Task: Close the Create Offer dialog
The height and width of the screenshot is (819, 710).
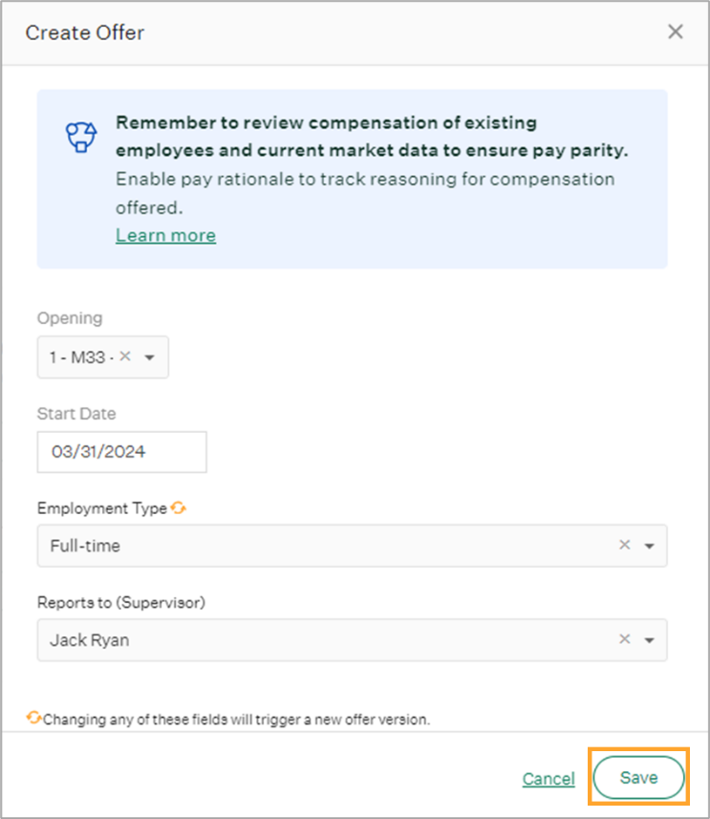Action: coord(675,32)
